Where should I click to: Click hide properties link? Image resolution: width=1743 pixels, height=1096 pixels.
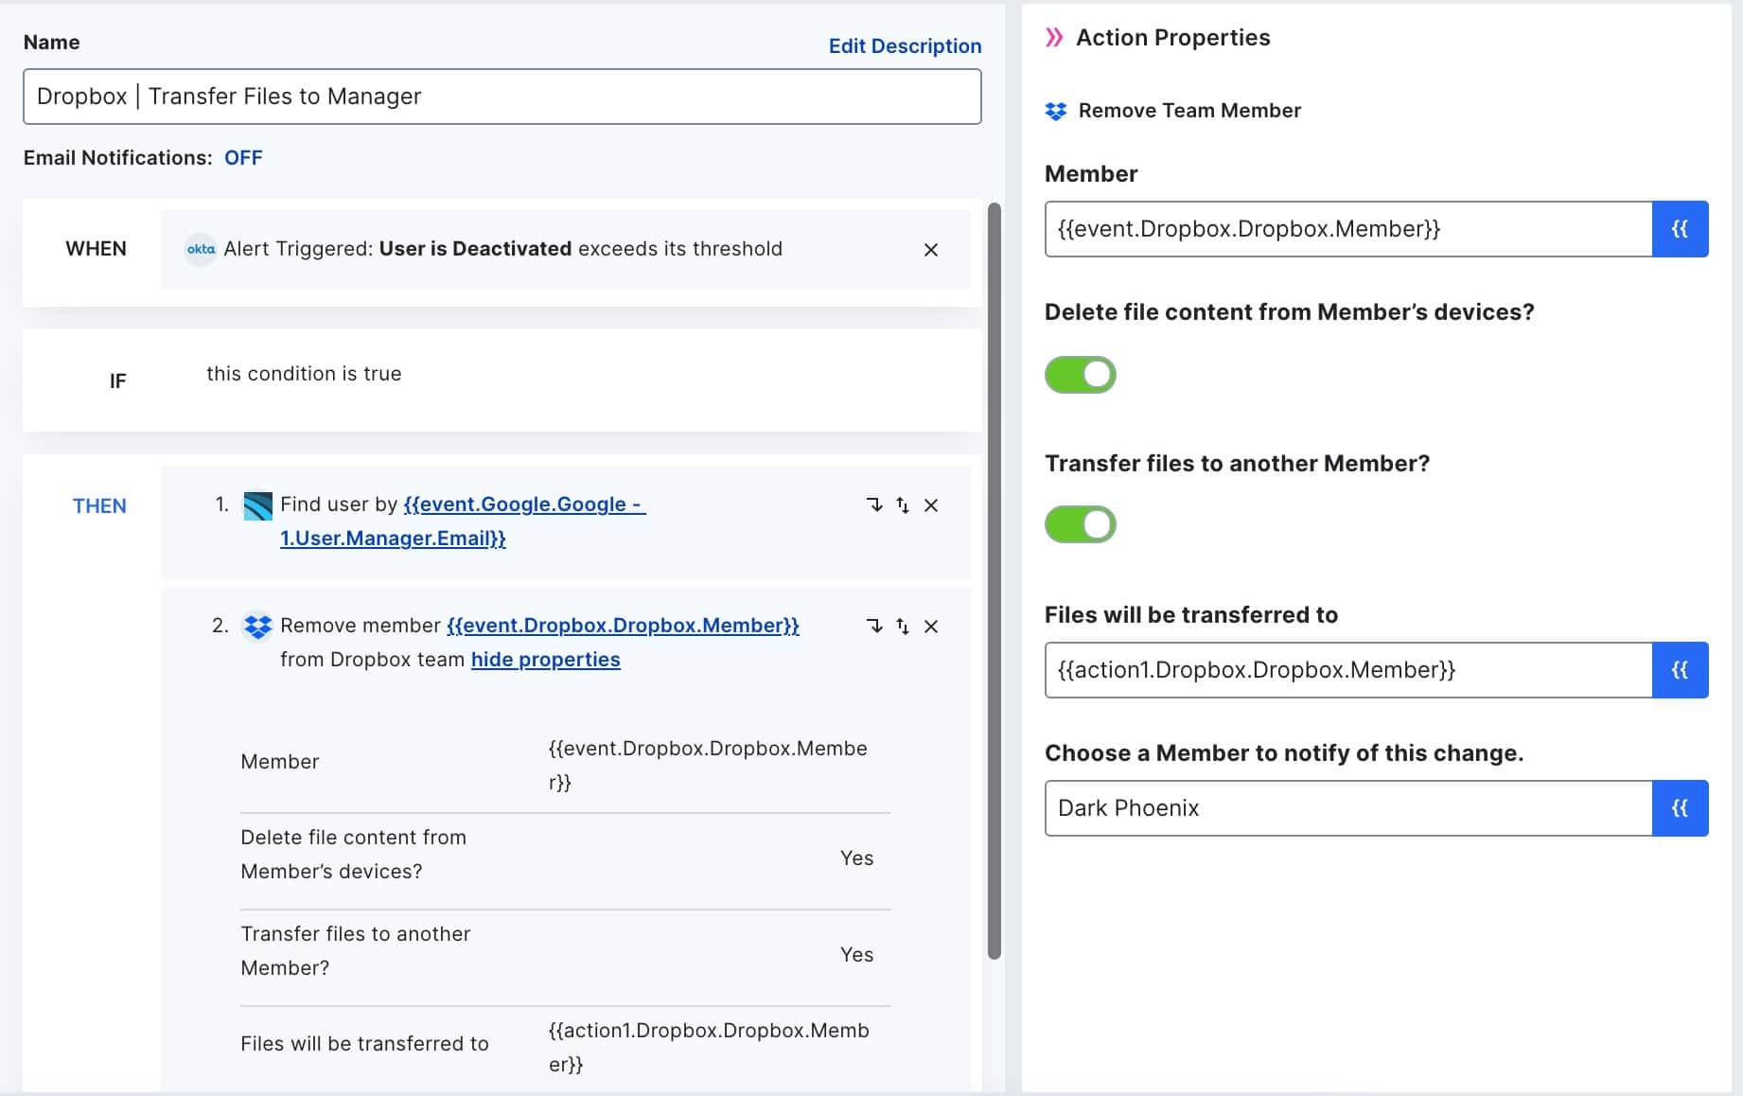pyautogui.click(x=546, y=660)
